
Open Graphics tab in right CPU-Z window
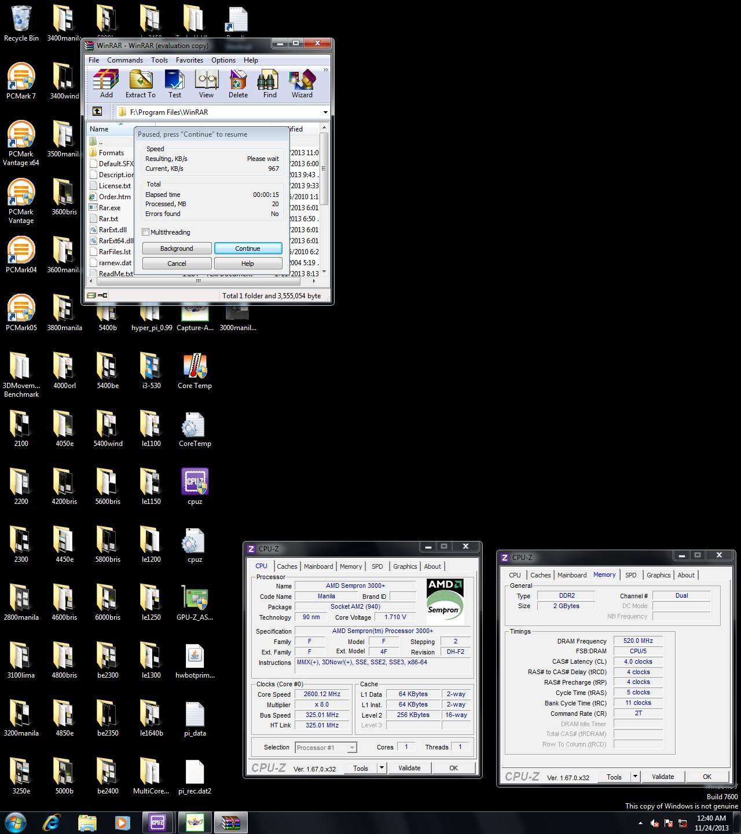[x=659, y=575]
